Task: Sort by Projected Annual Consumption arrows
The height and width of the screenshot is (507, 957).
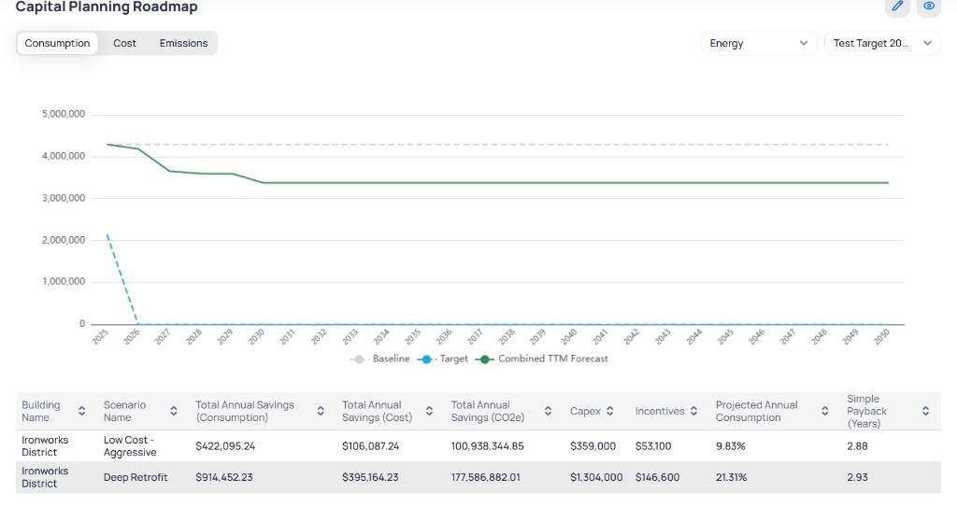Action: click(x=824, y=411)
